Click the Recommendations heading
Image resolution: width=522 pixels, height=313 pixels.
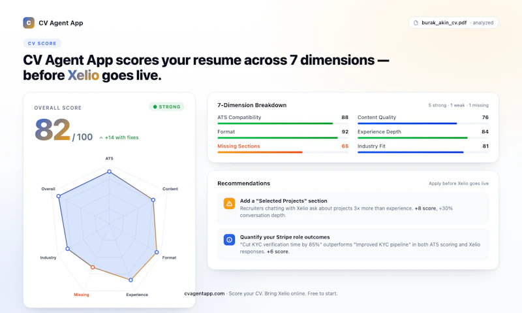pyautogui.click(x=243, y=184)
